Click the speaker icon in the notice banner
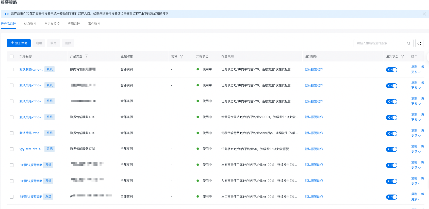This screenshot has width=429, height=209. pyautogui.click(x=7, y=14)
